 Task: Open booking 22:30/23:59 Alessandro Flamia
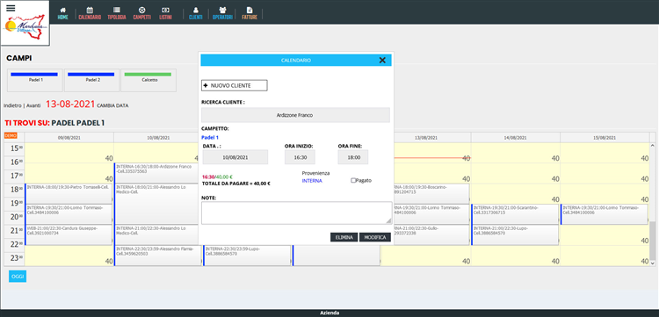coord(158,256)
